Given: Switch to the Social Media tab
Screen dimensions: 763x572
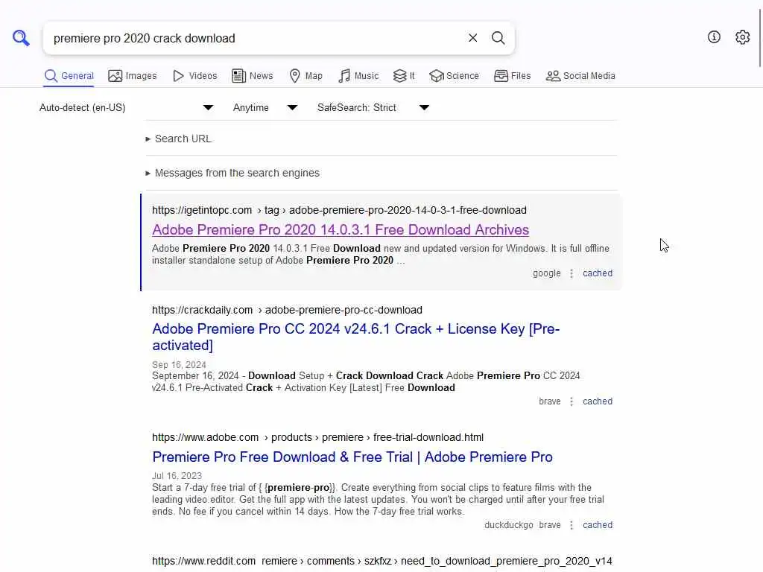Looking at the screenshot, I should coord(580,76).
